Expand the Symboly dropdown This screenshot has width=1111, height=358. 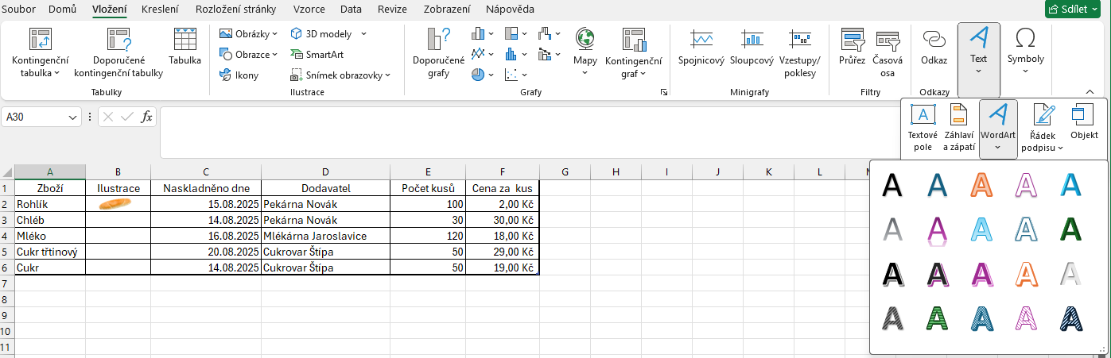pyautogui.click(x=1025, y=71)
